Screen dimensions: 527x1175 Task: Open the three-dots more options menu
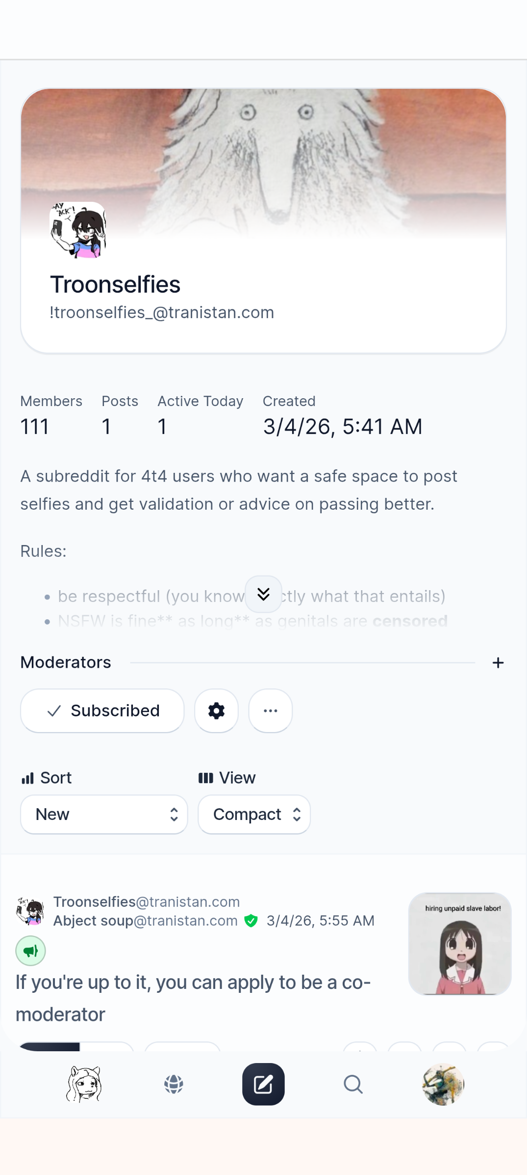[x=271, y=710]
